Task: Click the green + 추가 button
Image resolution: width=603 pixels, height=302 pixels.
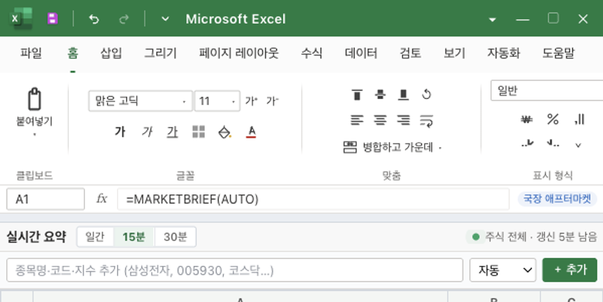Action: tap(570, 270)
